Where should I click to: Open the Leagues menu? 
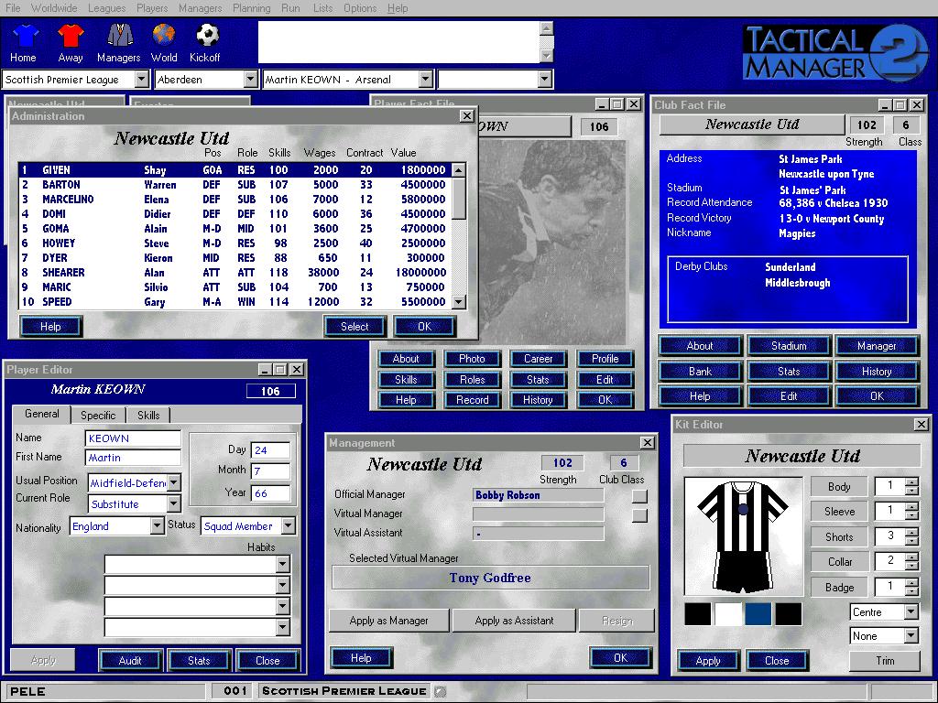pos(106,8)
